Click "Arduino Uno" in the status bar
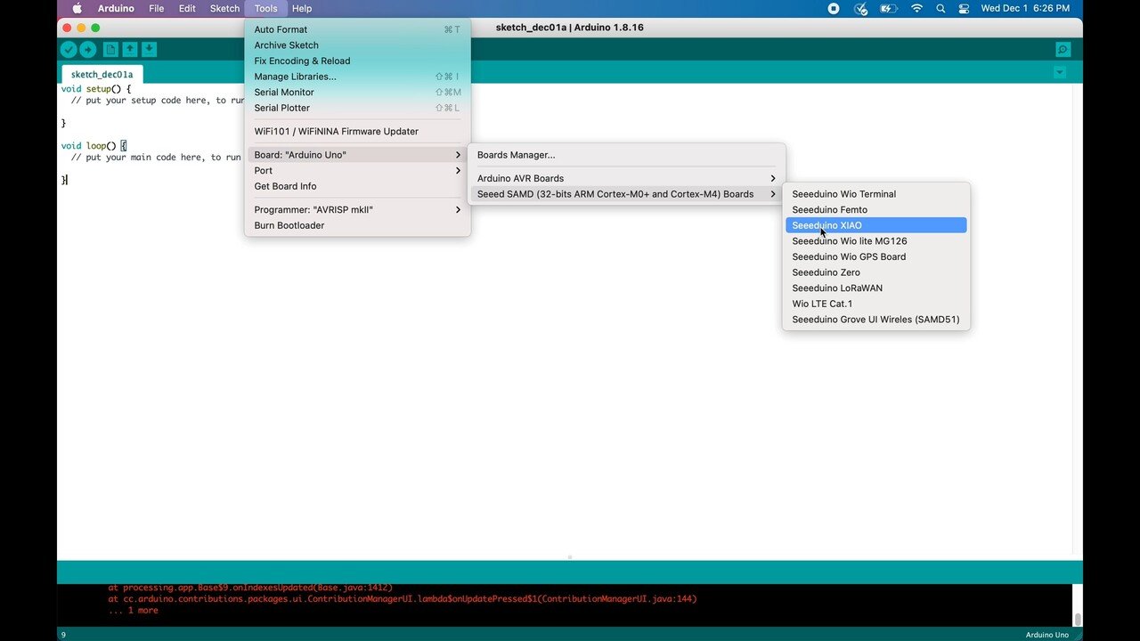The width and height of the screenshot is (1140, 641). point(1046,635)
